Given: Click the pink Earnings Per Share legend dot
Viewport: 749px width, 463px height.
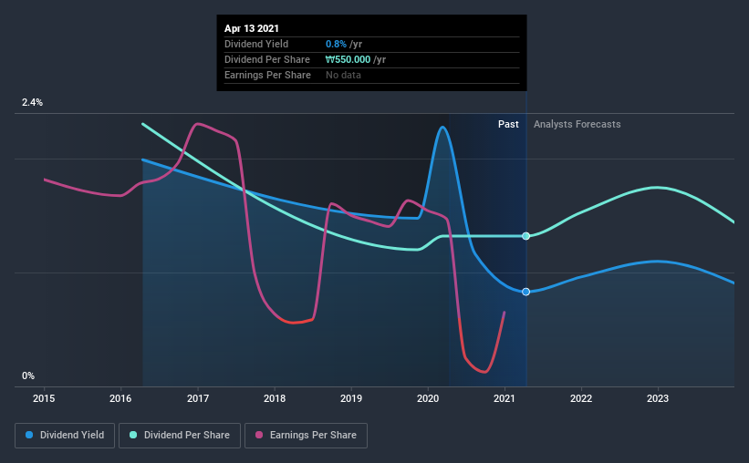Looking at the screenshot, I should (x=259, y=435).
